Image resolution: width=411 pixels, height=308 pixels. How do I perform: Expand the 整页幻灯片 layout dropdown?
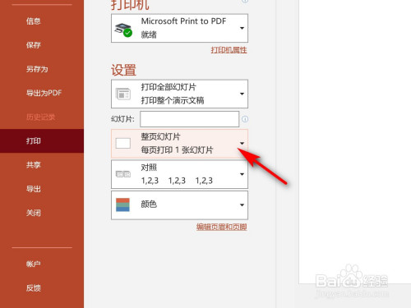pos(179,144)
